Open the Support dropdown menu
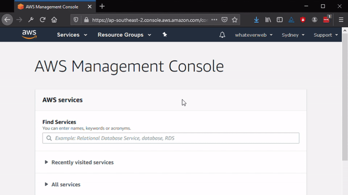348x195 pixels. pos(326,35)
